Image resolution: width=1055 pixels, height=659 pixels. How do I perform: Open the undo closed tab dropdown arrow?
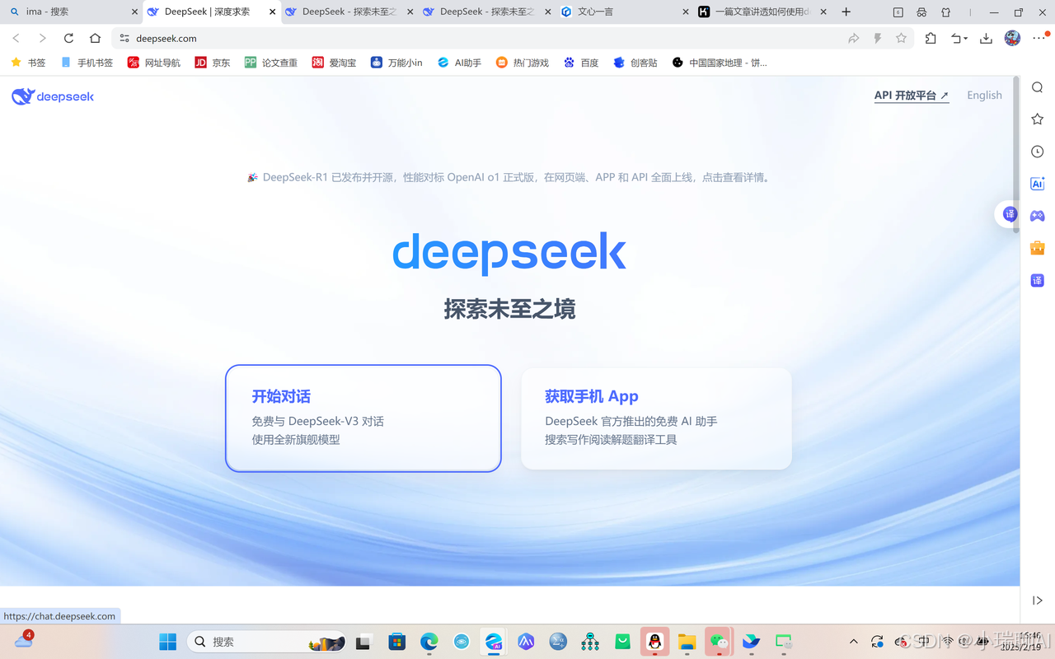point(966,39)
